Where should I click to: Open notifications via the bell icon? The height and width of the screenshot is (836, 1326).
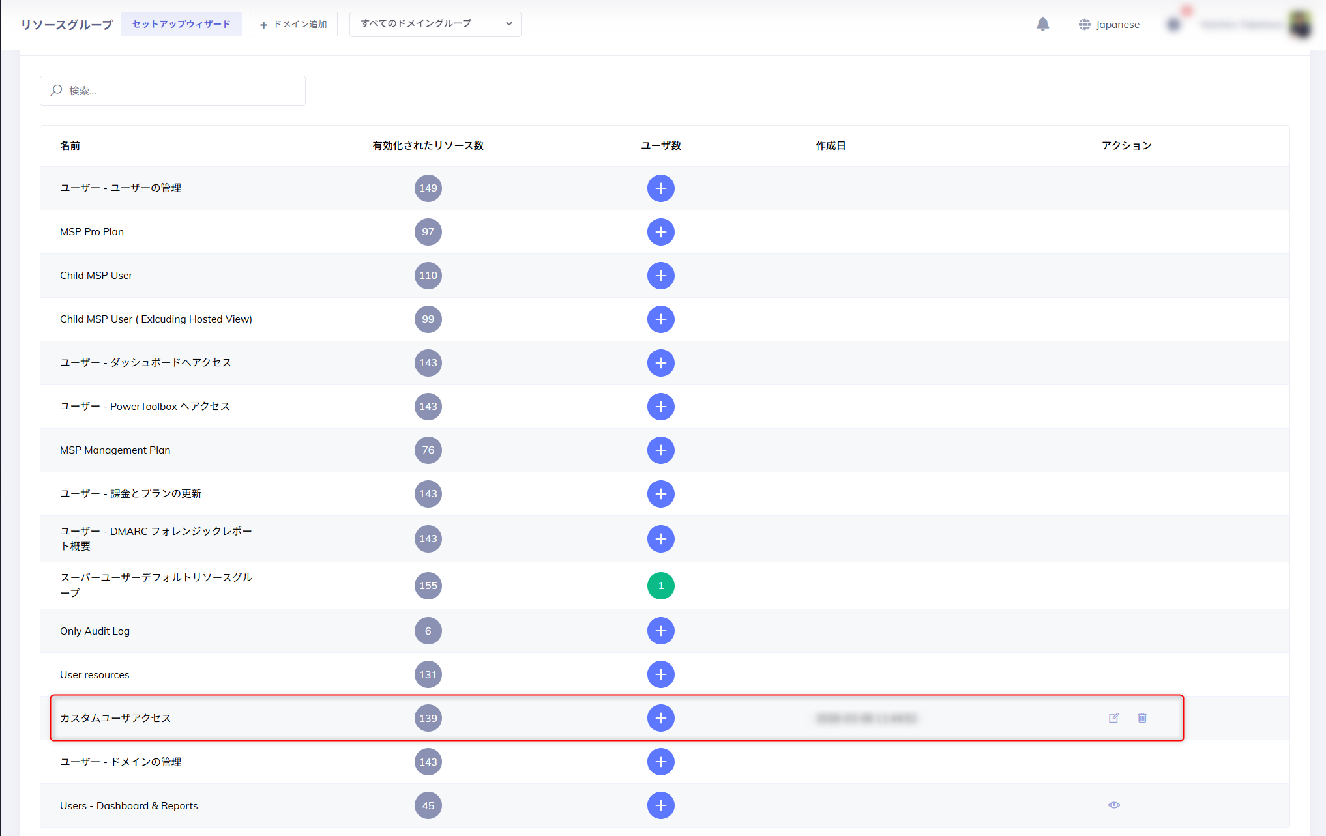click(x=1043, y=24)
